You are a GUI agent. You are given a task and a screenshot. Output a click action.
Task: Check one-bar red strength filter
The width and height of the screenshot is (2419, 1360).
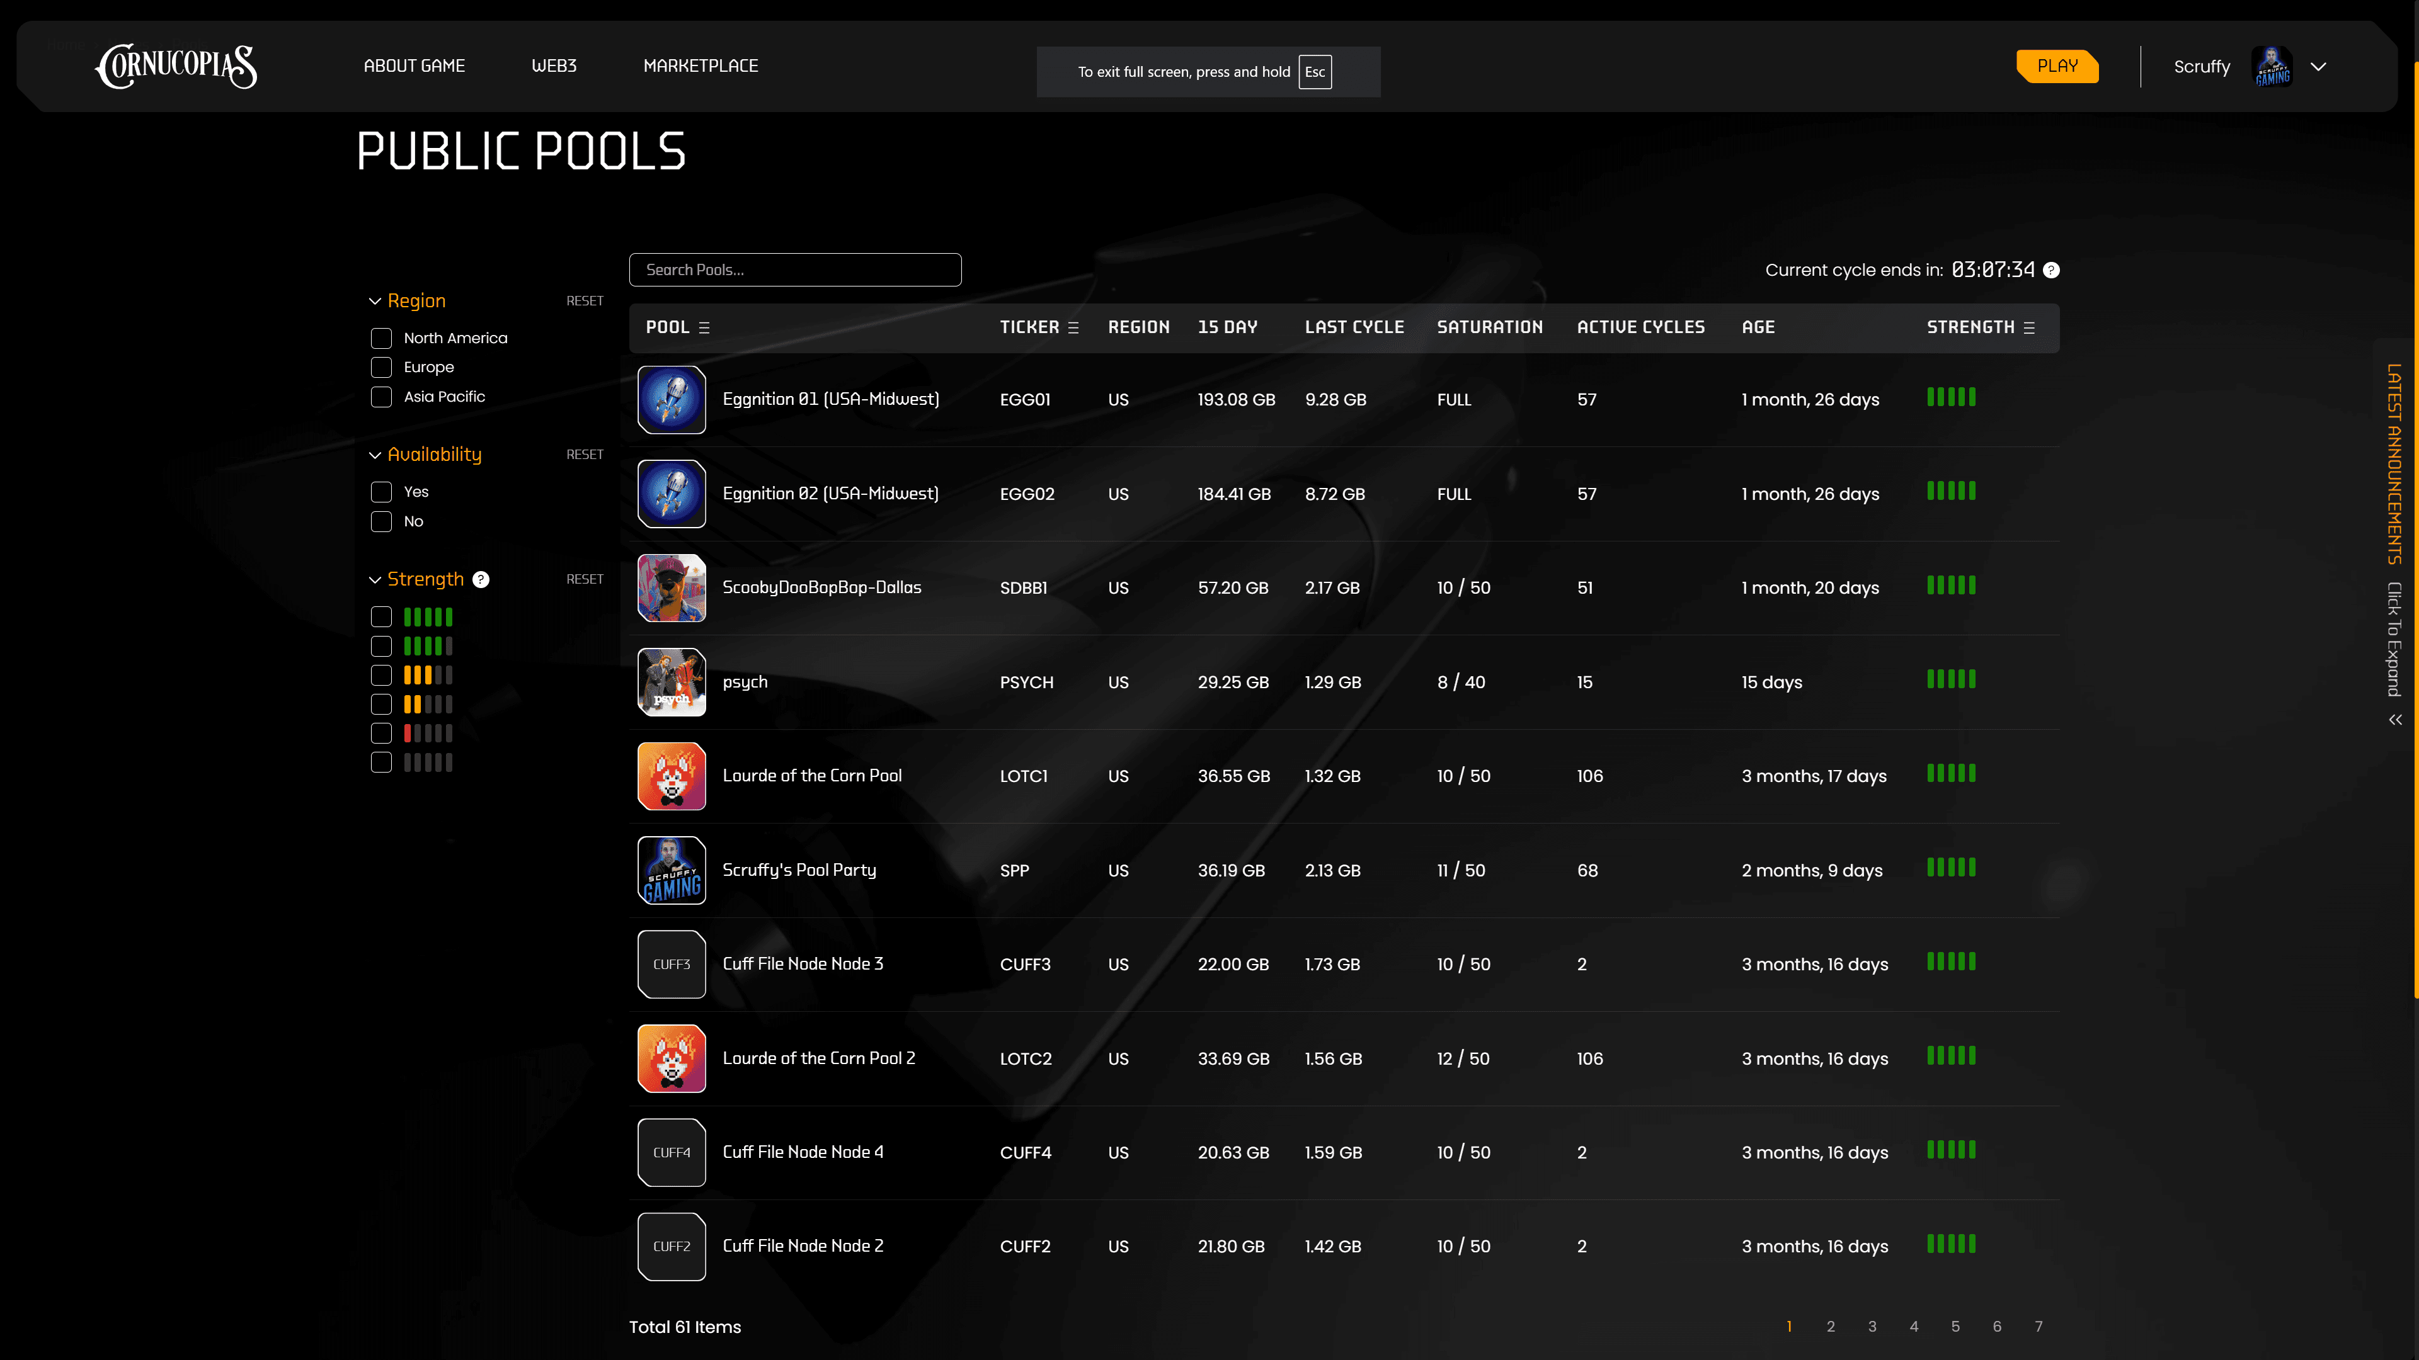click(x=381, y=733)
